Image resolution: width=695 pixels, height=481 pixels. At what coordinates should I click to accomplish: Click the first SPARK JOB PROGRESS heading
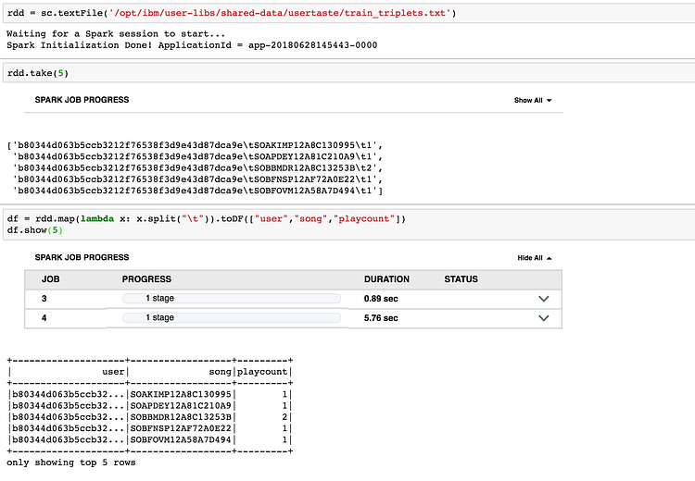click(82, 100)
